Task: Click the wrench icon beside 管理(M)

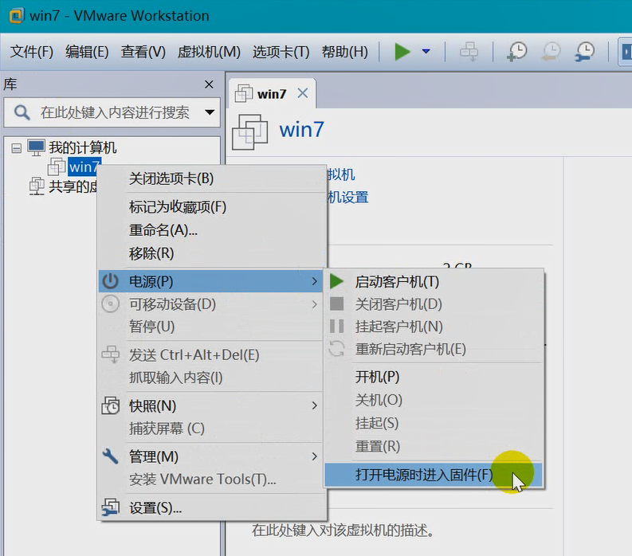Action: [x=110, y=456]
